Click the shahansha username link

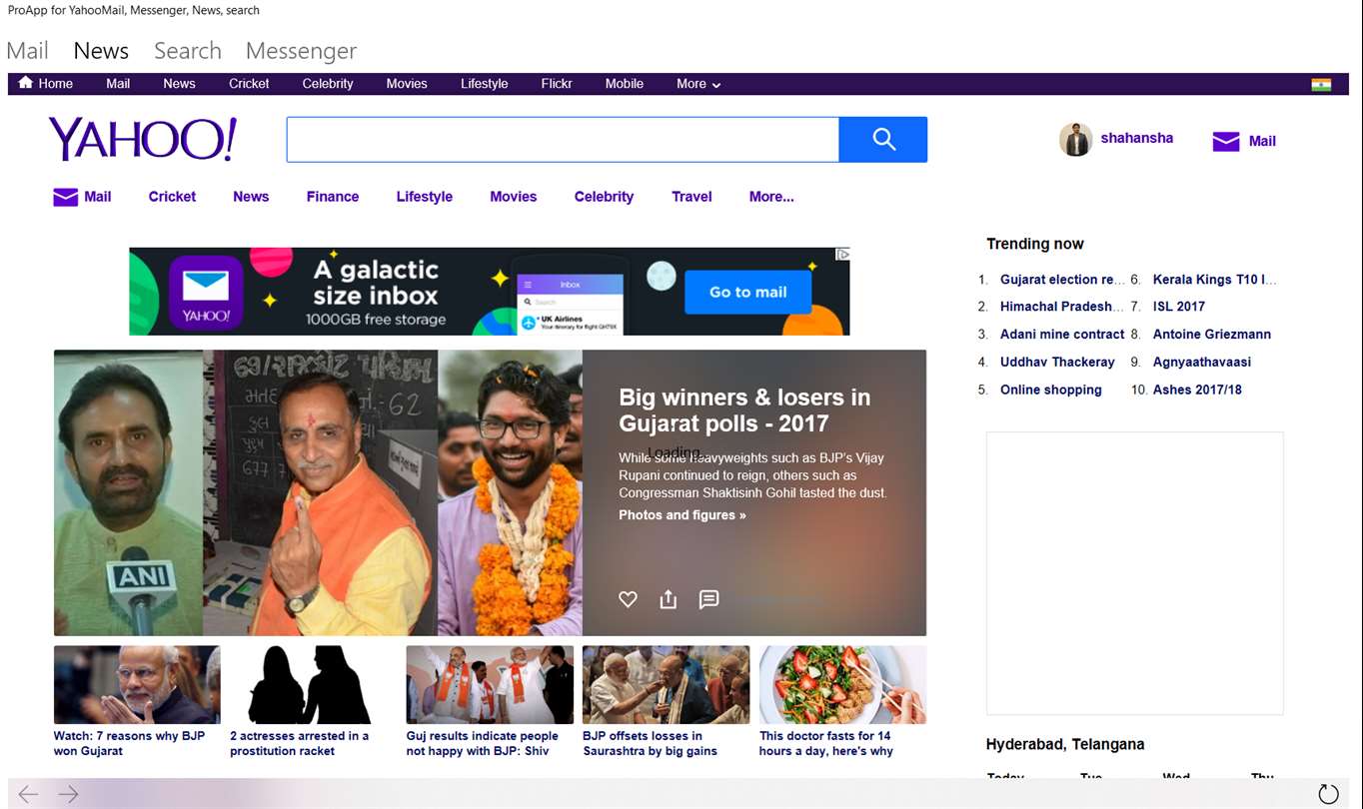[x=1137, y=138]
